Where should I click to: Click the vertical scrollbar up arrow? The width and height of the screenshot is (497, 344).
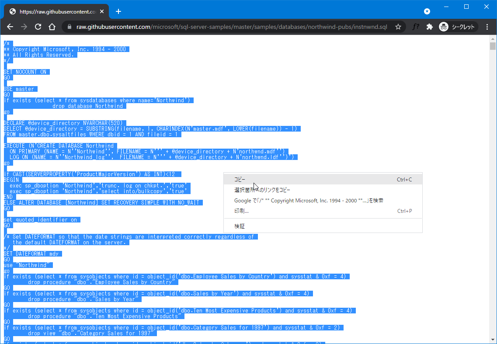pos(493,39)
